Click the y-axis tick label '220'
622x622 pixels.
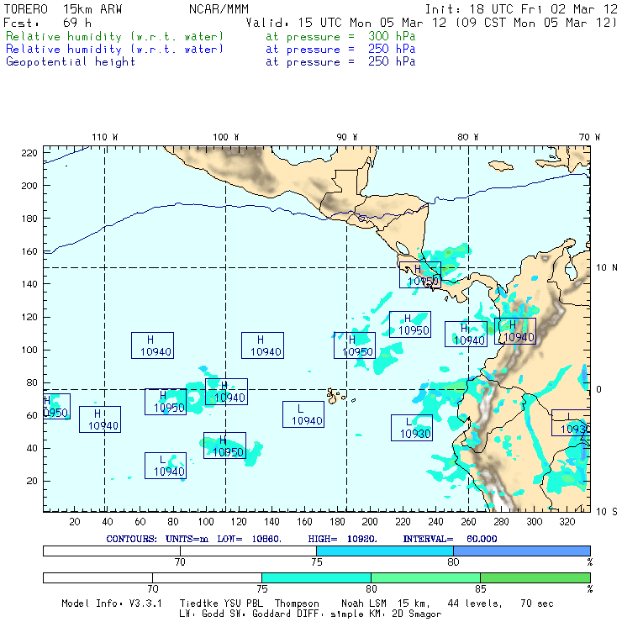pos(29,153)
